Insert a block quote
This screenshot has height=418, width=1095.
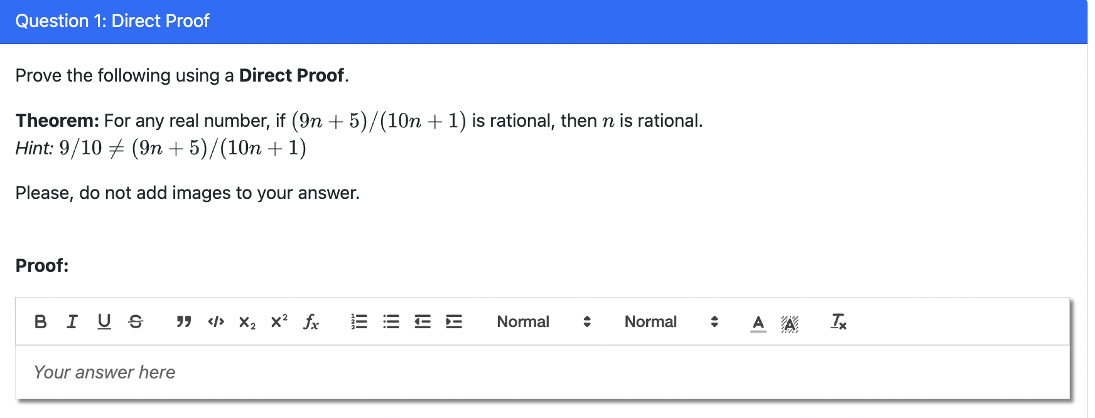183,322
